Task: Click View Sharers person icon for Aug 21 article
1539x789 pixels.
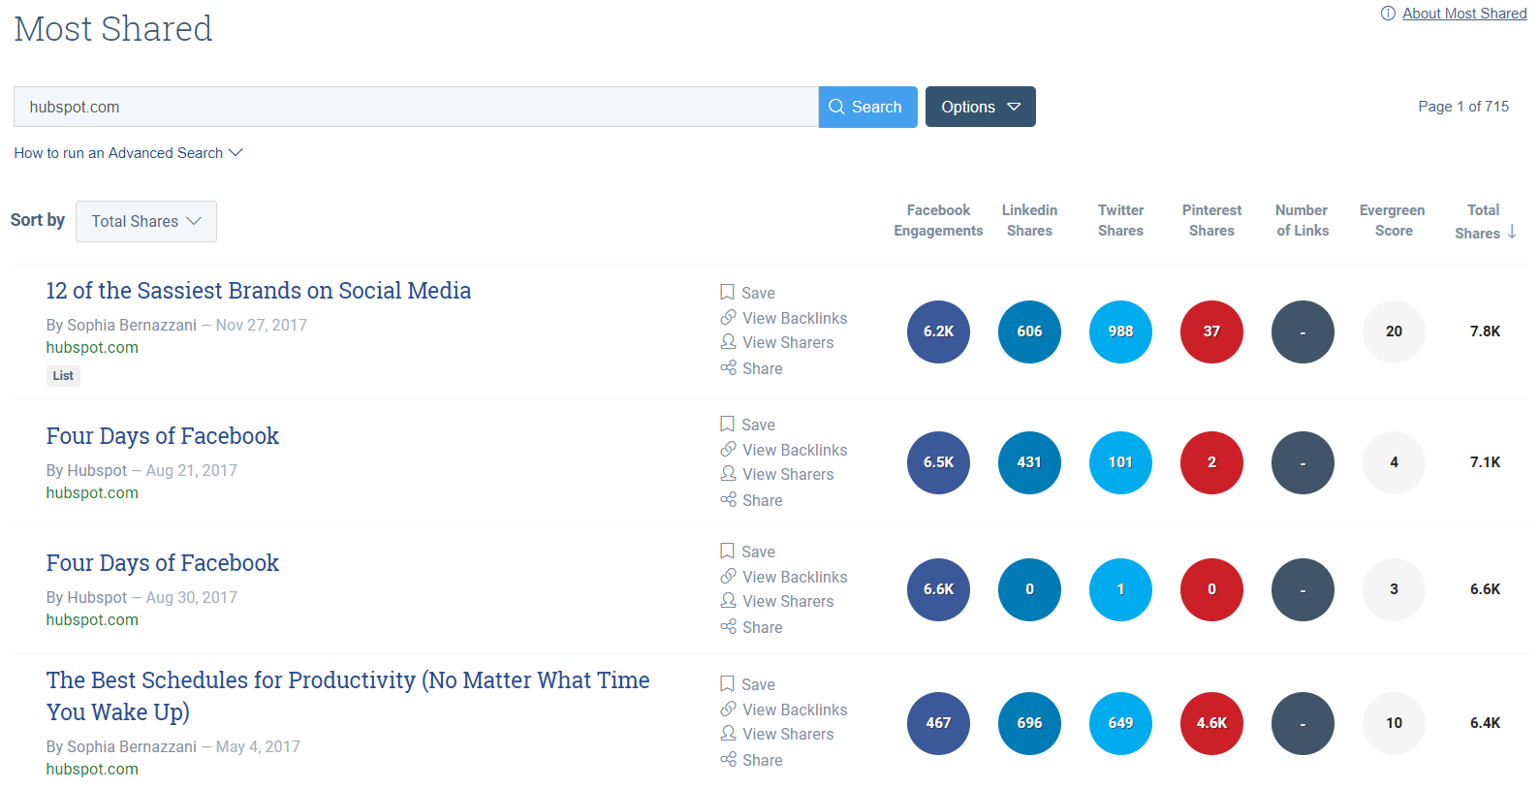Action: tap(728, 474)
